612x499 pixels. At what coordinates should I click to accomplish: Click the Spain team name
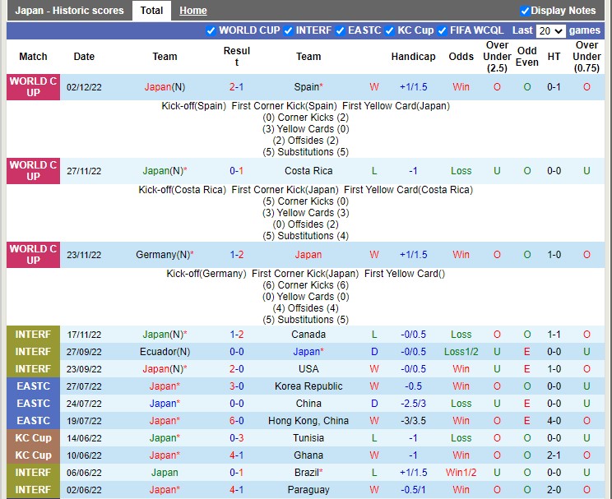coord(308,87)
